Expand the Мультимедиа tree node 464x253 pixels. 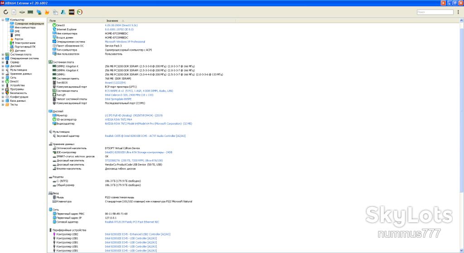[3, 70]
